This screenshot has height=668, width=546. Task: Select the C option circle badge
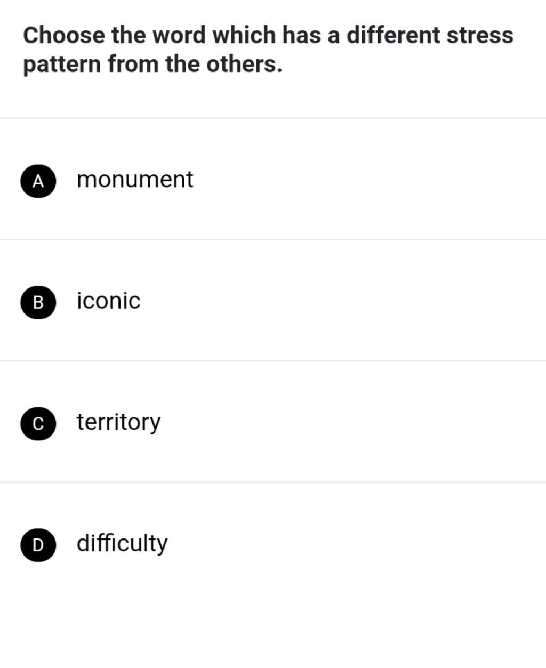(38, 423)
